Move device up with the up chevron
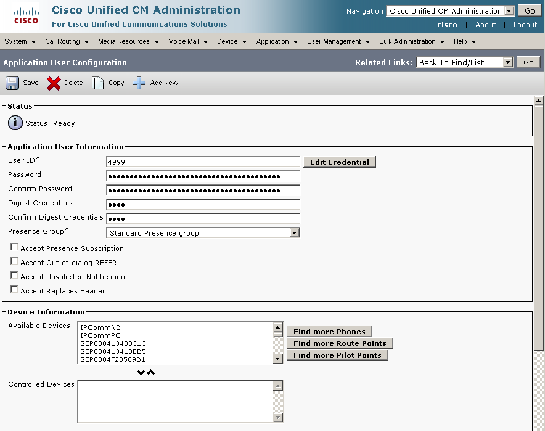This screenshot has height=431, width=545. [150, 372]
